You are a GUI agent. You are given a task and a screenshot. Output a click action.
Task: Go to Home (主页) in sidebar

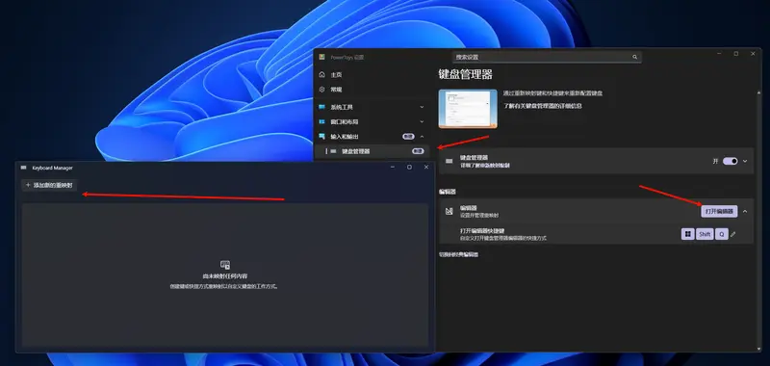click(x=336, y=75)
